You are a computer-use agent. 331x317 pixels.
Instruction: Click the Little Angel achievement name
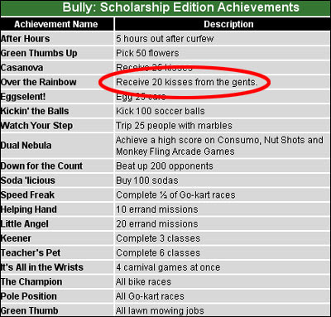[25, 223]
